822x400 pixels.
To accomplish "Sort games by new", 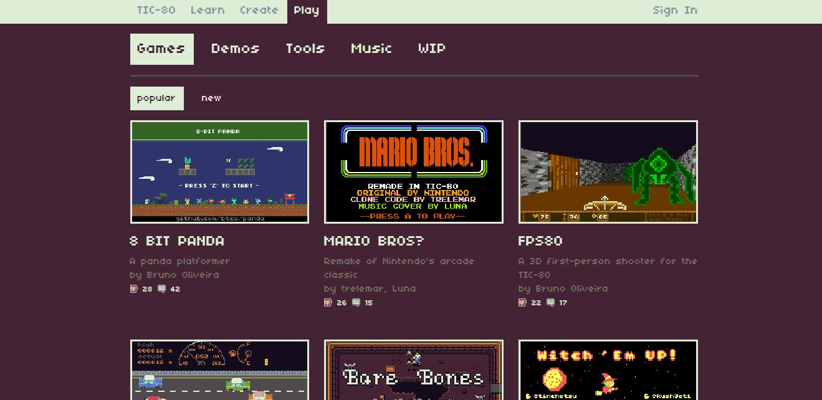I will point(211,98).
